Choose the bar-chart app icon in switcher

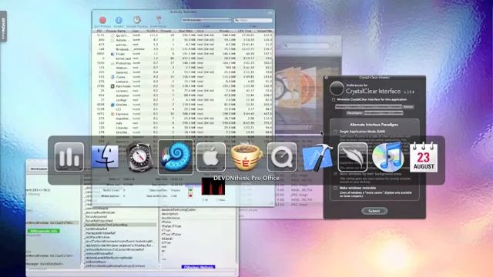(x=69, y=157)
